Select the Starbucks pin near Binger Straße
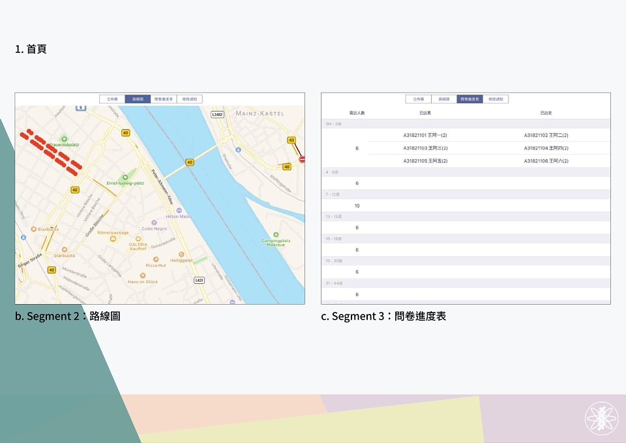626x443 pixels. [x=65, y=250]
